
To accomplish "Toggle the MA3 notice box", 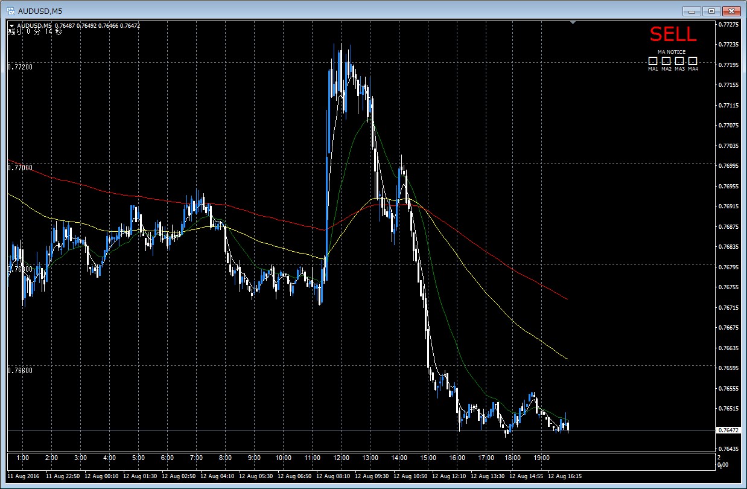I will [679, 61].
